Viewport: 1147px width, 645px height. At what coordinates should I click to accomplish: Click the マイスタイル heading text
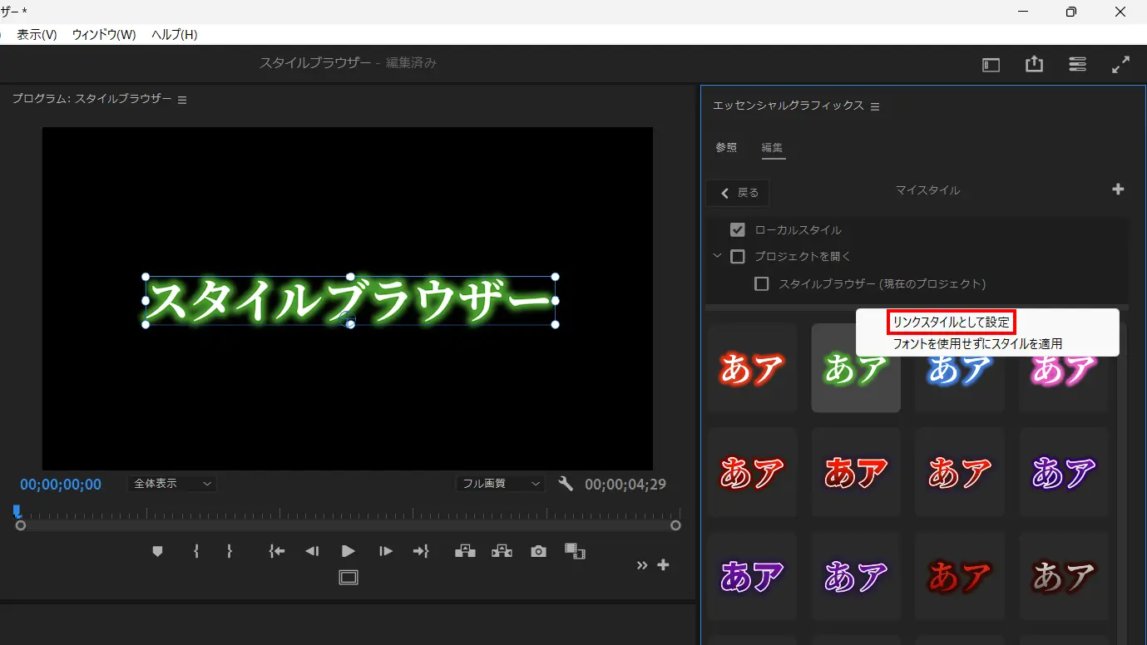pyautogui.click(x=927, y=190)
